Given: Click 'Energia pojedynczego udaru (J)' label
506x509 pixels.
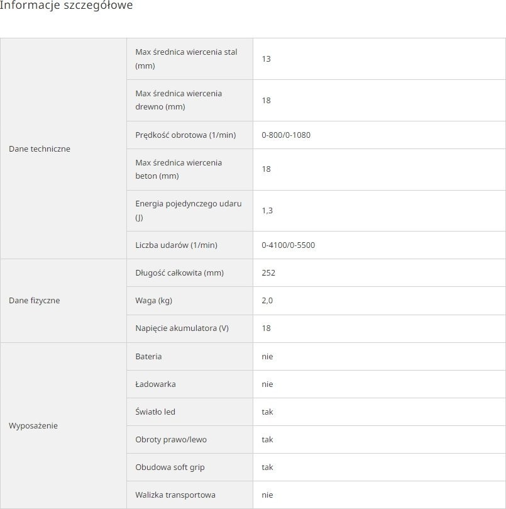Looking at the screenshot, I should pyautogui.click(x=188, y=211).
